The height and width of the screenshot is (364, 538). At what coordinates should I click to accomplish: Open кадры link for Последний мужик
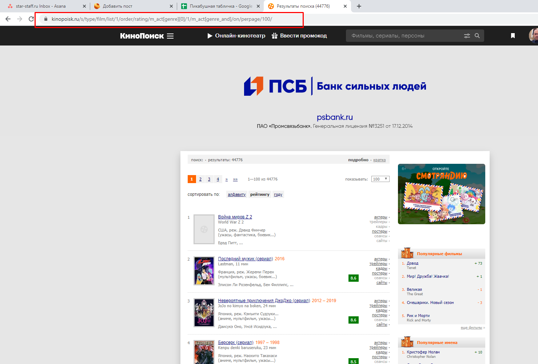(x=382, y=269)
